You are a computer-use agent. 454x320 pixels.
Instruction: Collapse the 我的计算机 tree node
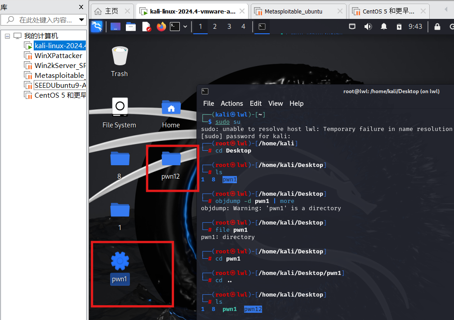pos(8,36)
